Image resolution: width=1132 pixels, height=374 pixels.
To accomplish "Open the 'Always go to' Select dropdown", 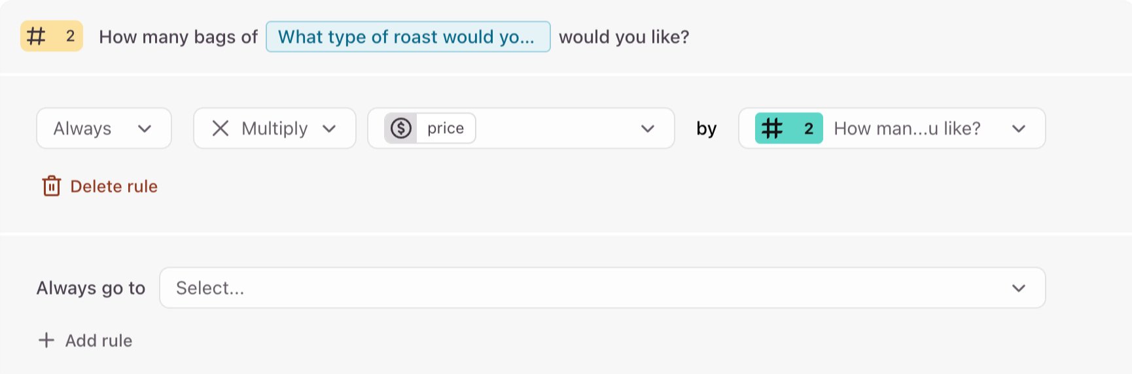I will click(589, 288).
